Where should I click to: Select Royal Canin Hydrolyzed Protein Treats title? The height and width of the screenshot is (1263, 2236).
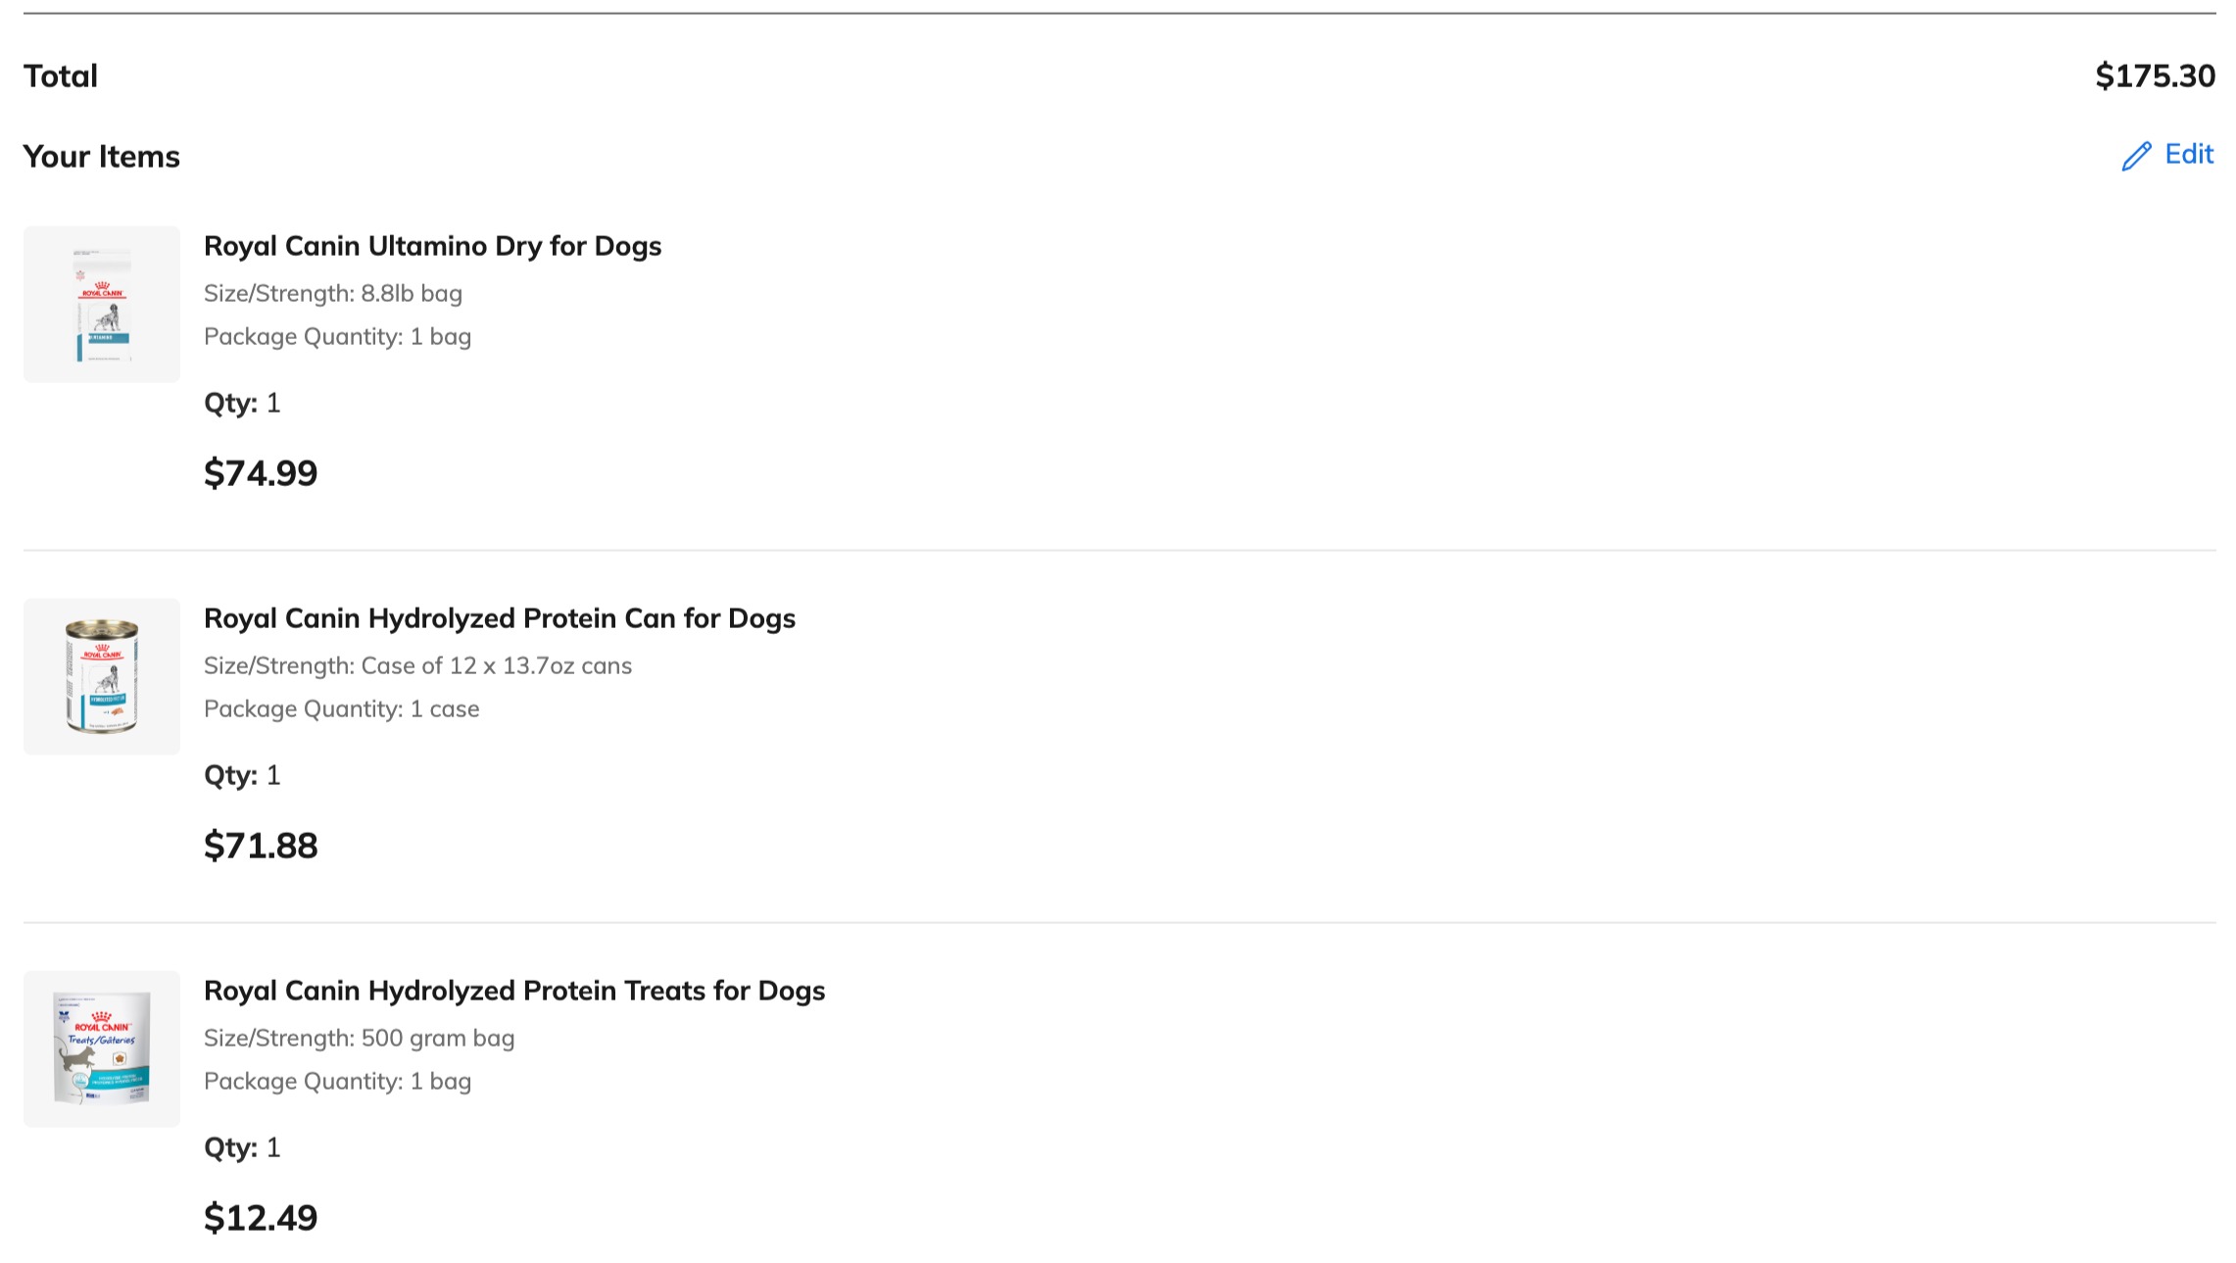click(x=514, y=991)
